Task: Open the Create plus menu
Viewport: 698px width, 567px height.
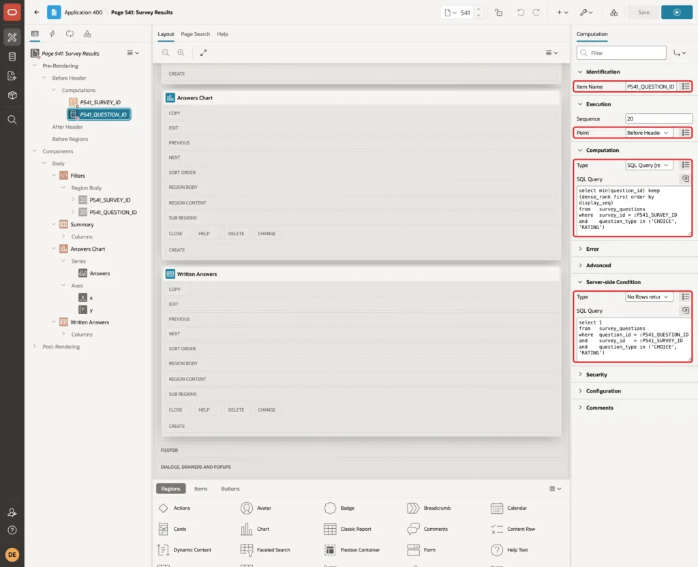Action: coord(562,12)
